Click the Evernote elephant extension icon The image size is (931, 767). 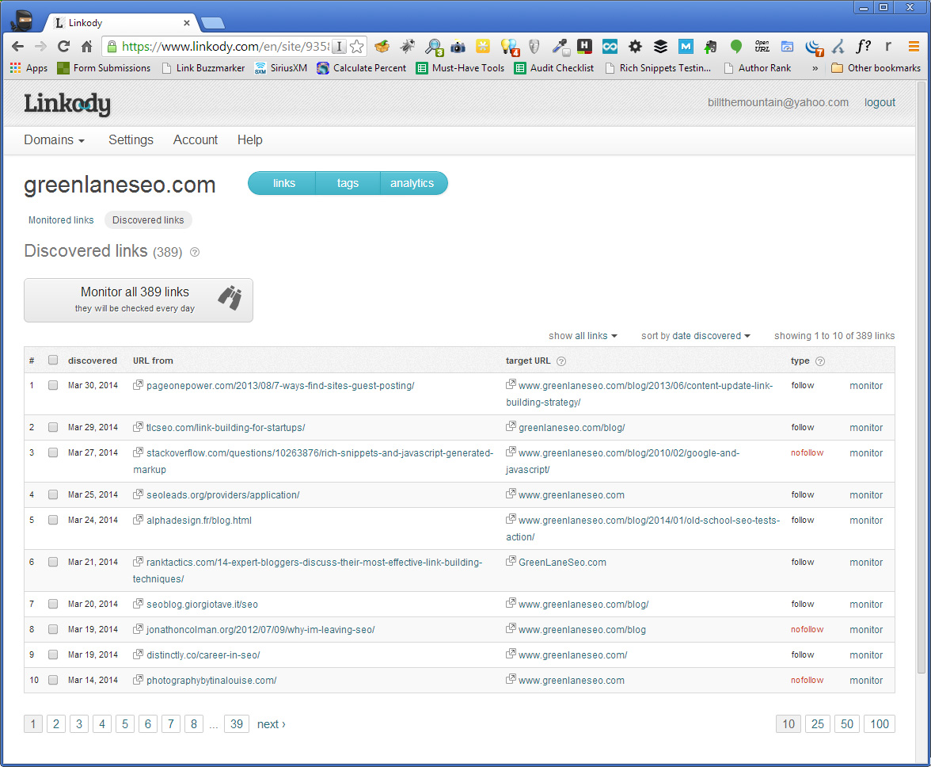pyautogui.click(x=710, y=46)
